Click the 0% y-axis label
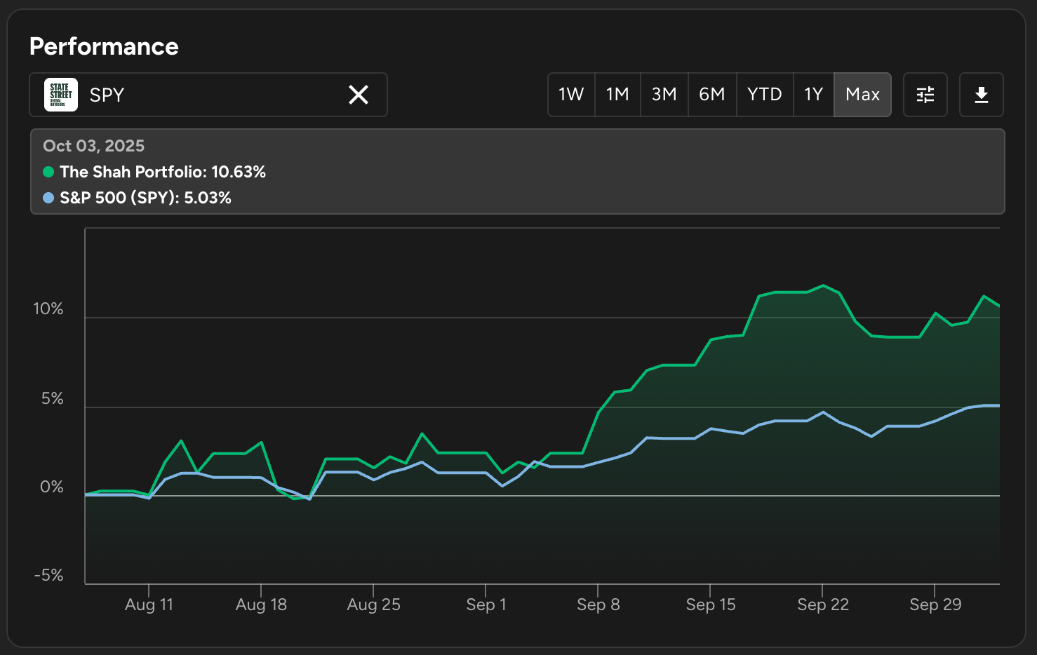The width and height of the screenshot is (1037, 655). click(x=51, y=487)
